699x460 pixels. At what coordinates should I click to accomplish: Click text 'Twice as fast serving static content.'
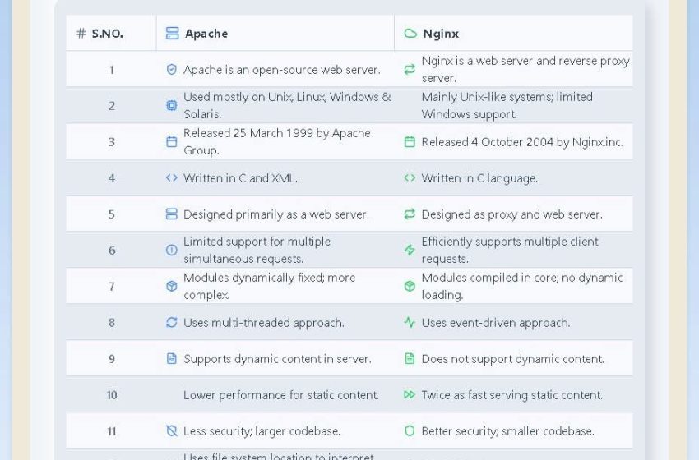point(512,395)
